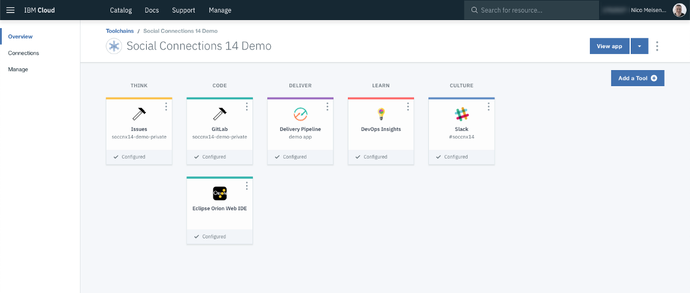
Task: Open the Support menu item
Action: tap(183, 10)
